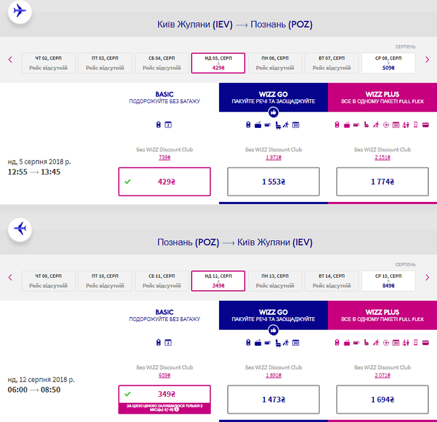Choose the outbound WIZZ GO fare for 1 553₴
This screenshot has width=437, height=422.
tap(273, 182)
